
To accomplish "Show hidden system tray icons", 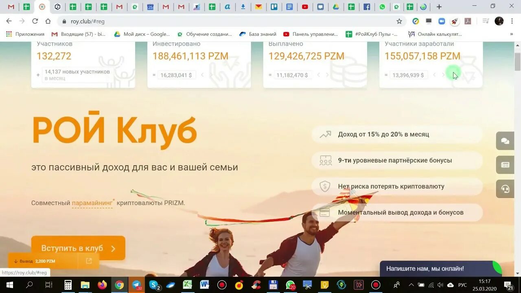I will [x=411, y=285].
